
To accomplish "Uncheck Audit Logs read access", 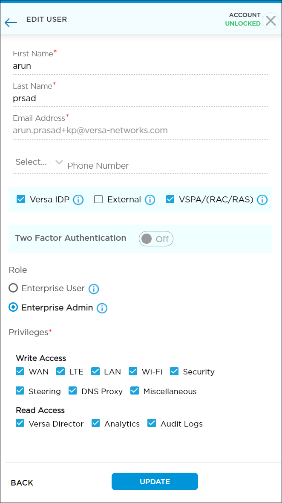I will pyautogui.click(x=152, y=423).
